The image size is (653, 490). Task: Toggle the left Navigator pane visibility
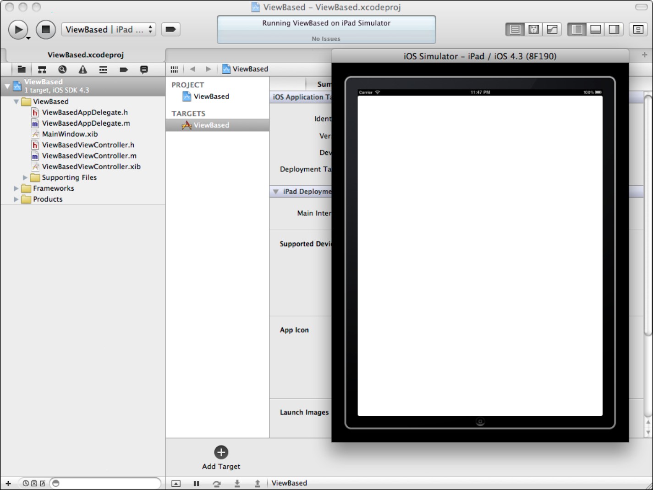tap(577, 29)
